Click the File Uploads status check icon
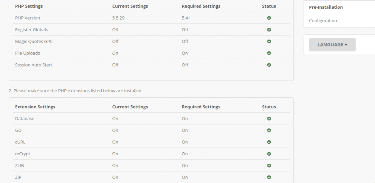 click(269, 53)
